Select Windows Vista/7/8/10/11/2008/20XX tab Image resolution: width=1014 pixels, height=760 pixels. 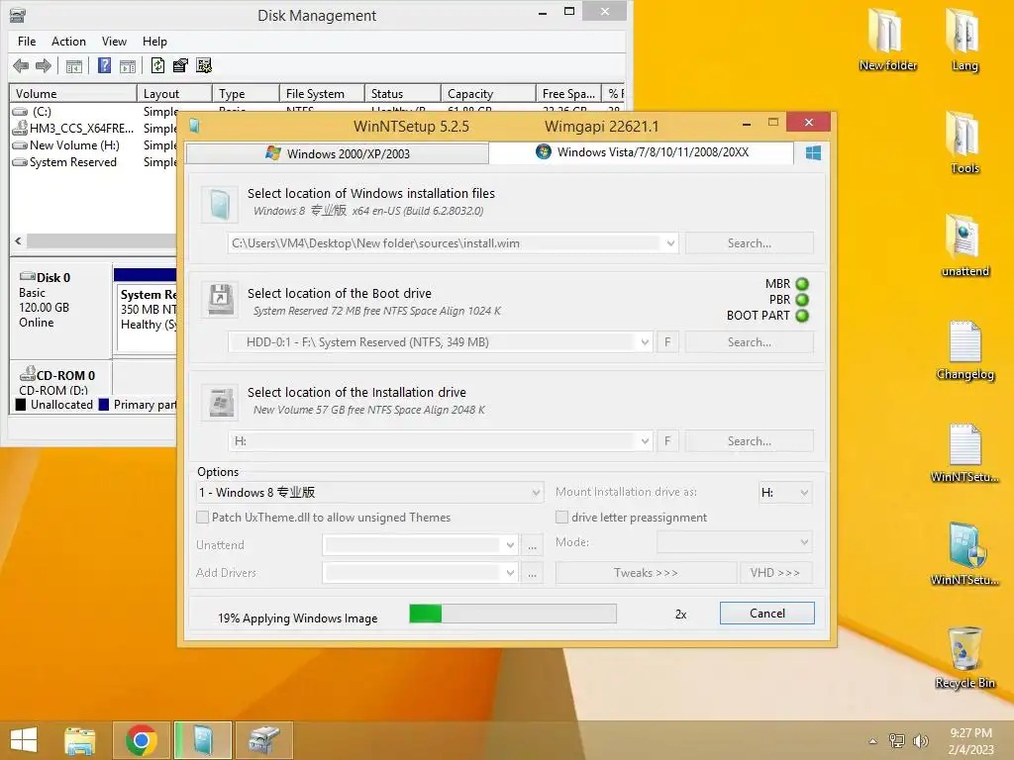[x=642, y=152]
